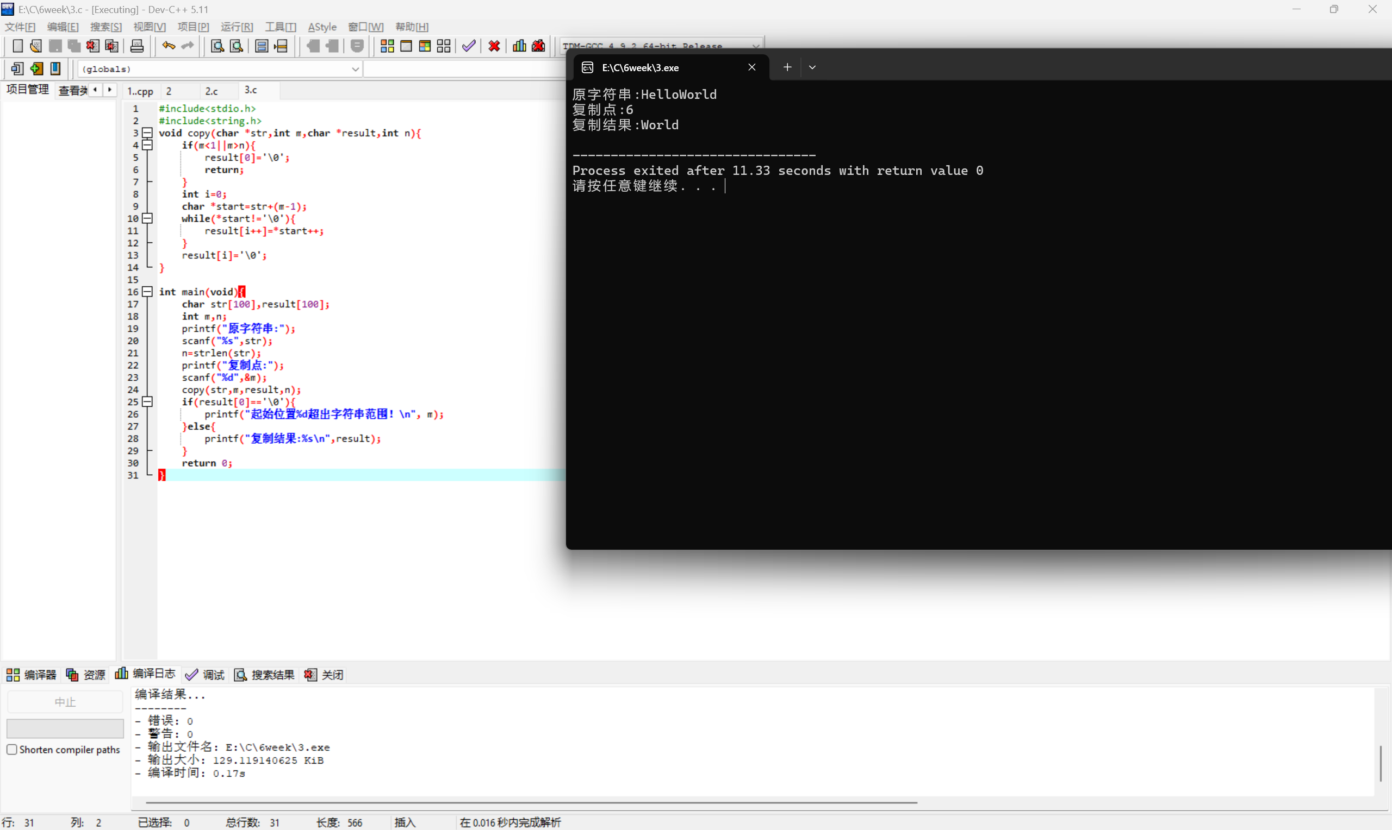Open the console tab list dropdown chevron
The width and height of the screenshot is (1392, 830).
[x=812, y=67]
